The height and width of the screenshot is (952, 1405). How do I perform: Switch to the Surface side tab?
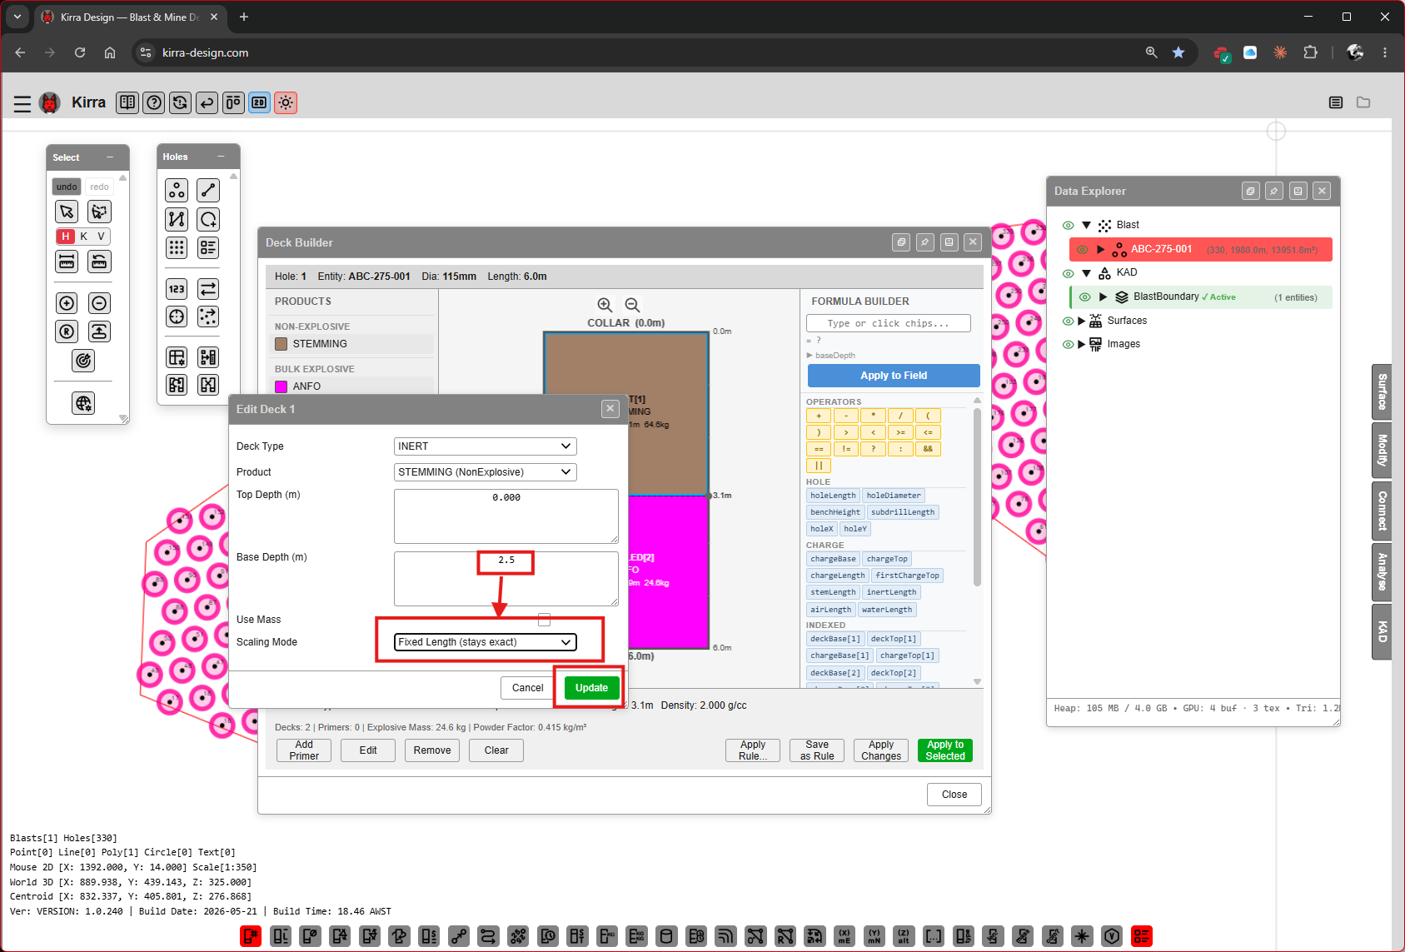[x=1383, y=391]
